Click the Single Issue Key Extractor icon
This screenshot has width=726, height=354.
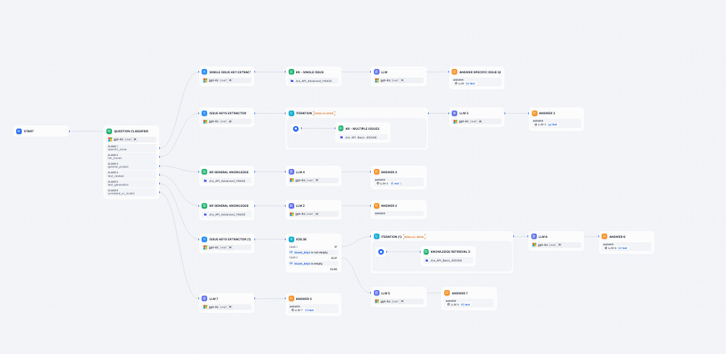click(x=204, y=72)
